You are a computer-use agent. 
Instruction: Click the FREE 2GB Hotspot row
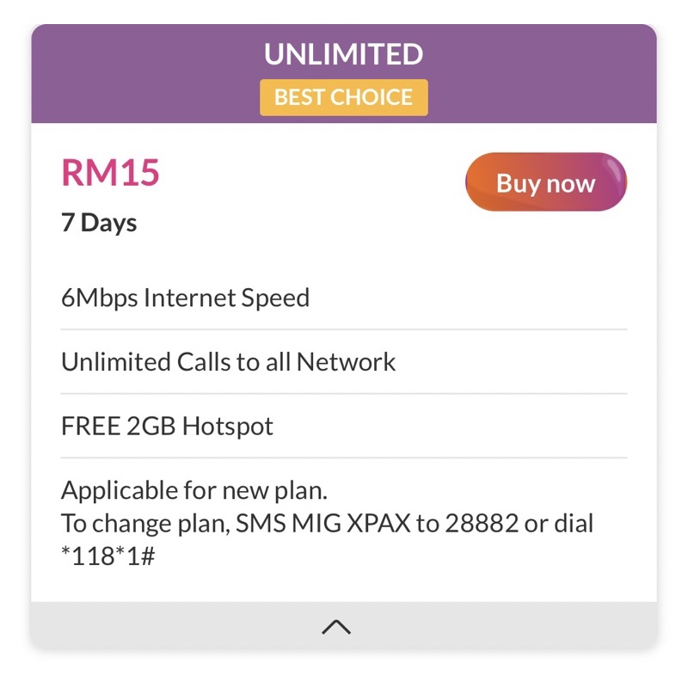tap(167, 426)
